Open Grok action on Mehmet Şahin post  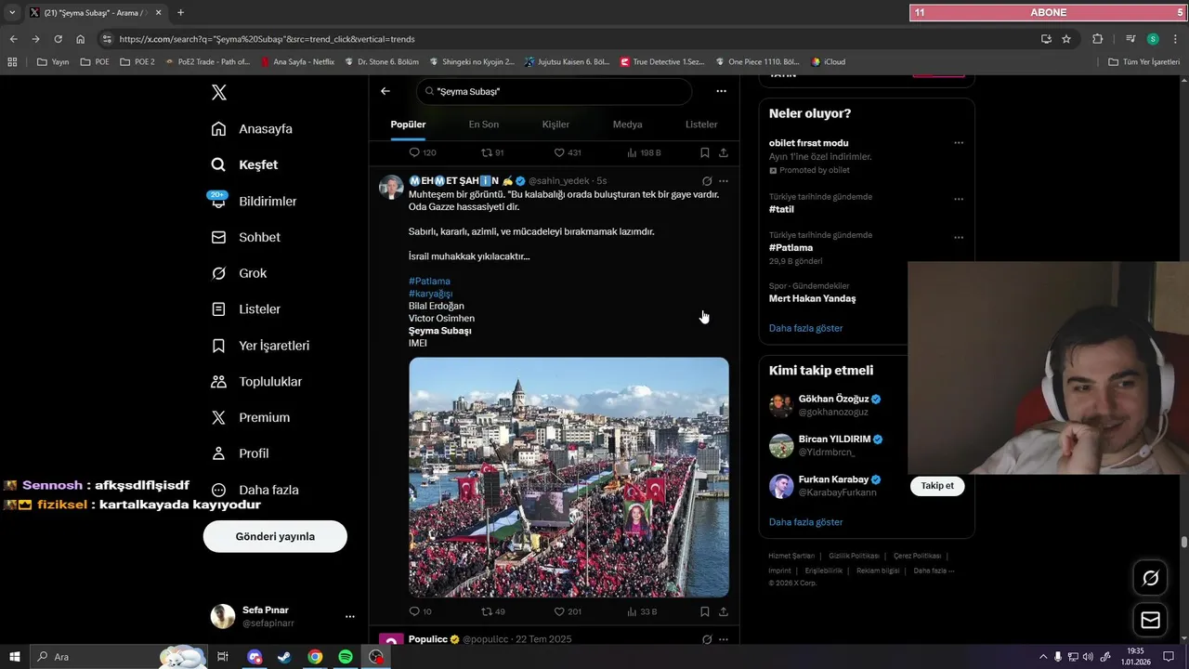[707, 181]
